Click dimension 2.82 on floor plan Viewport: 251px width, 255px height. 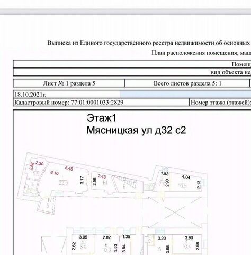pos(106,237)
